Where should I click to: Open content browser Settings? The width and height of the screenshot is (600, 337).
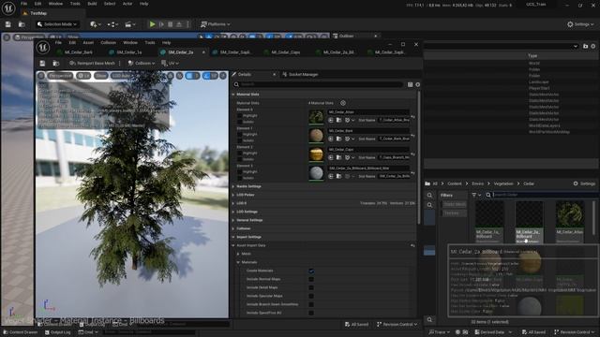click(584, 183)
